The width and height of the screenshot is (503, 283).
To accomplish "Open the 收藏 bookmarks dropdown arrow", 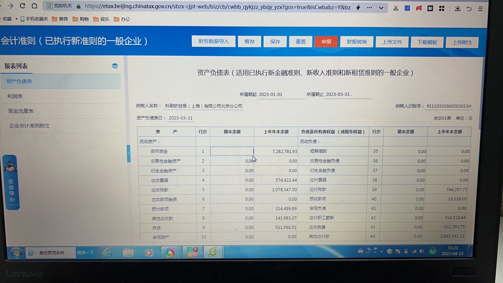I will tap(17, 19).
